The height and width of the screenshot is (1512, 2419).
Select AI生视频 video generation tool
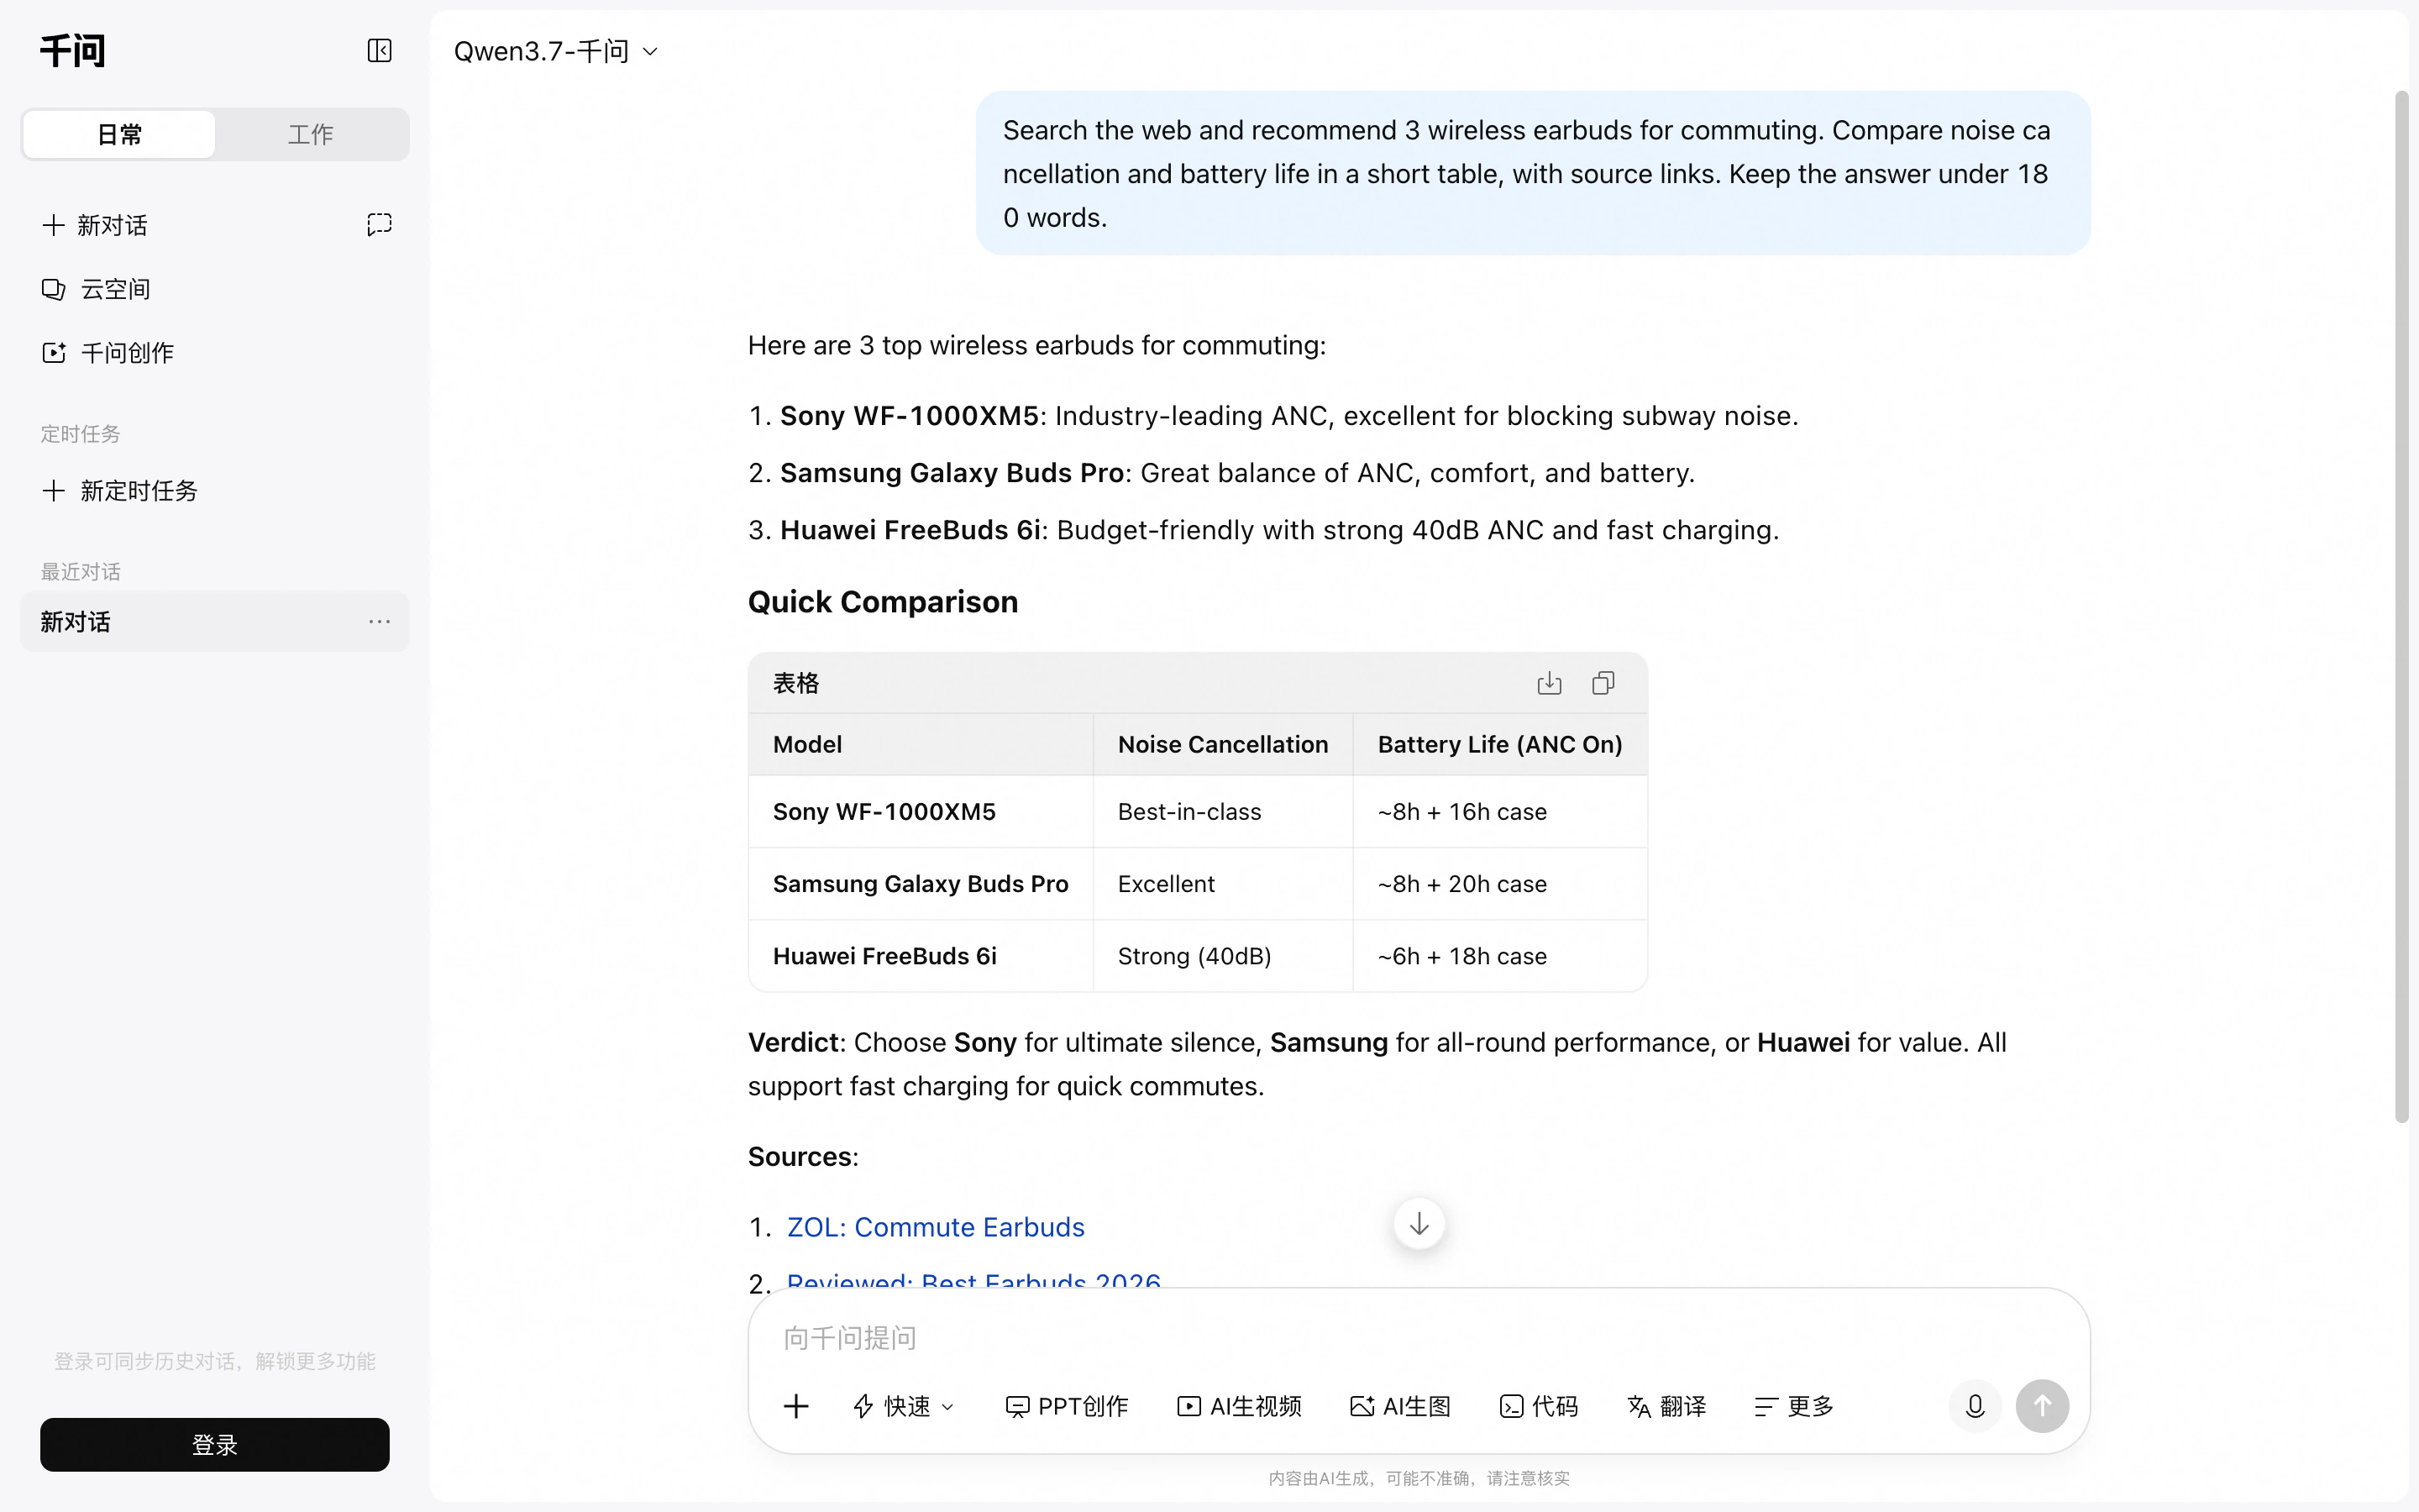coord(1239,1406)
